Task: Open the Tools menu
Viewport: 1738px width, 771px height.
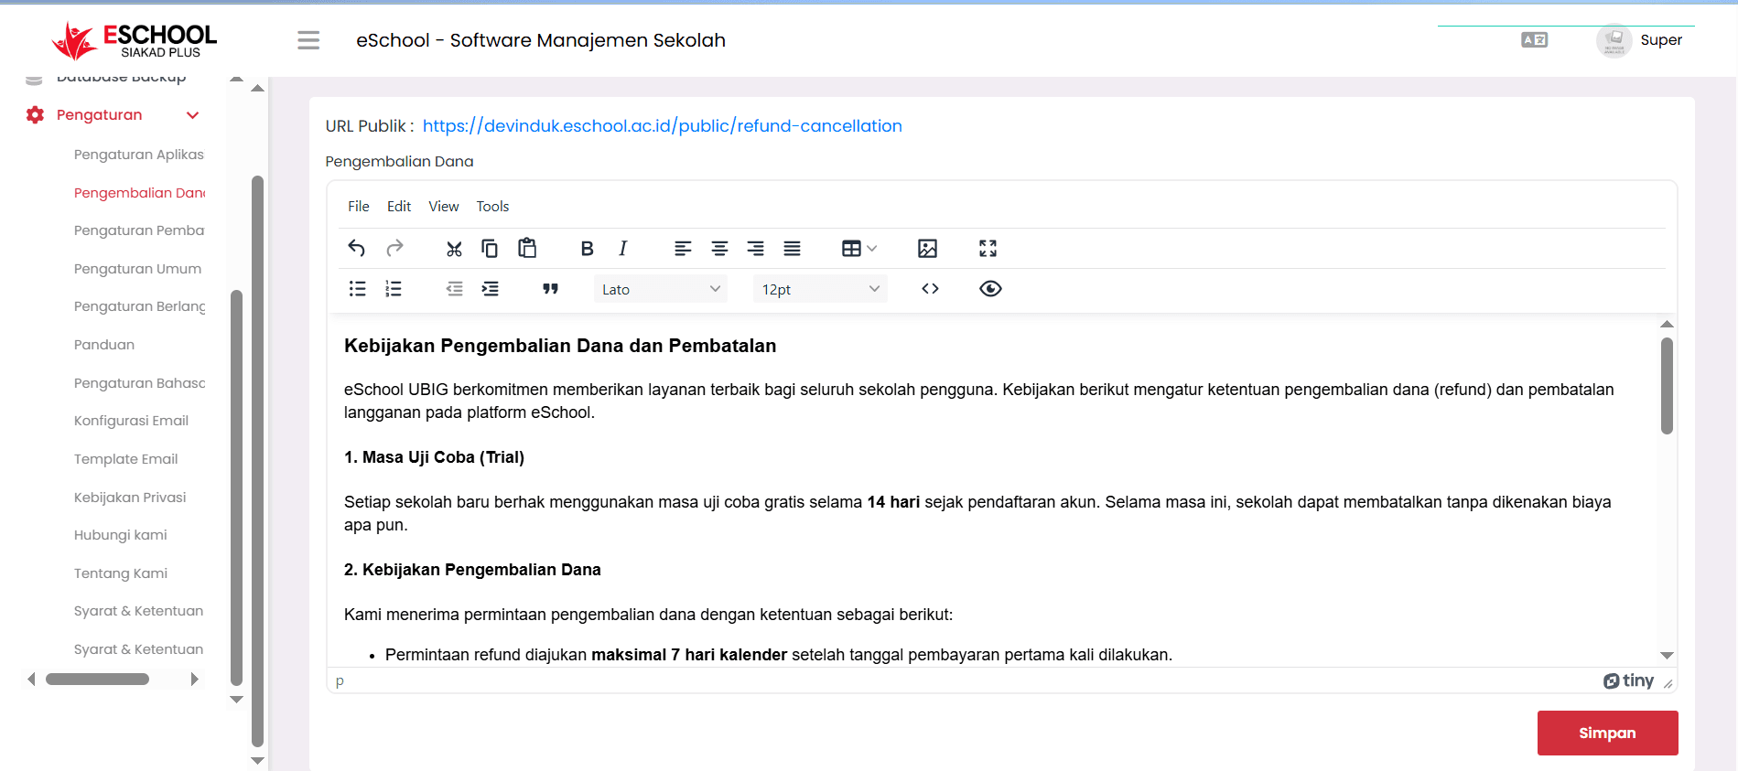Action: (x=492, y=207)
